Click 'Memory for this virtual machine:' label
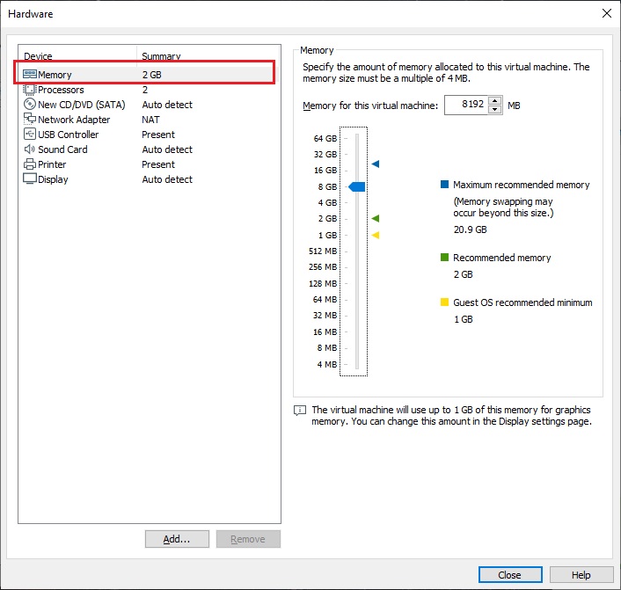Image resolution: width=621 pixels, height=590 pixels. click(370, 106)
